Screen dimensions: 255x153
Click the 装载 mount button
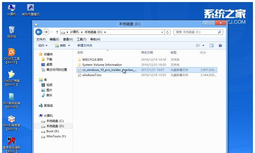point(62,46)
